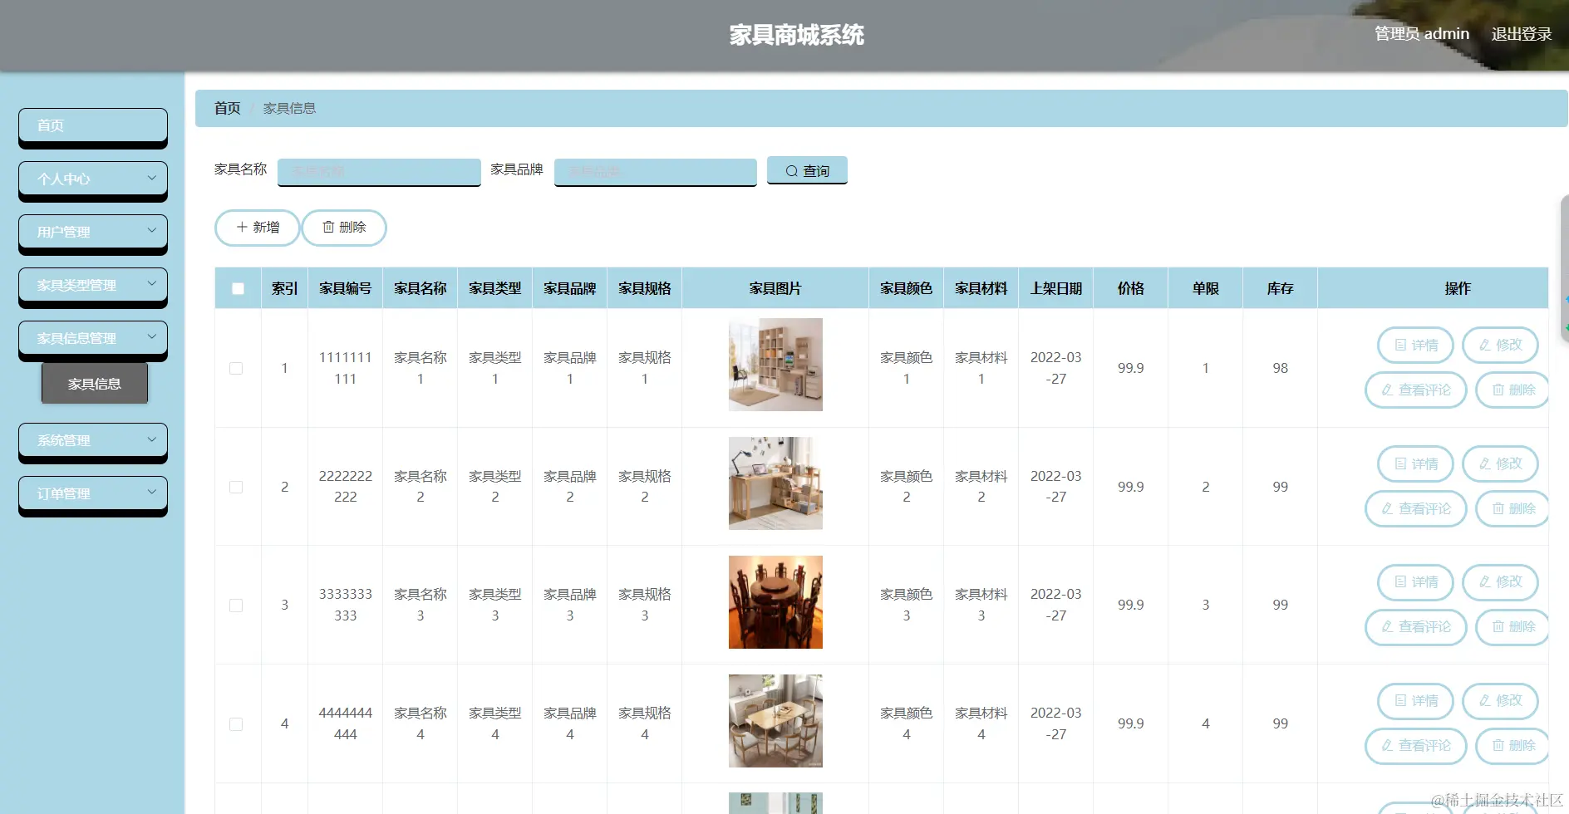Open 详情 for furniture 3333333333

coord(1415,581)
